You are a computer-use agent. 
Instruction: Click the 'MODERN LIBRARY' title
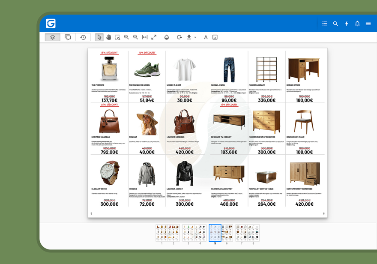point(257,85)
